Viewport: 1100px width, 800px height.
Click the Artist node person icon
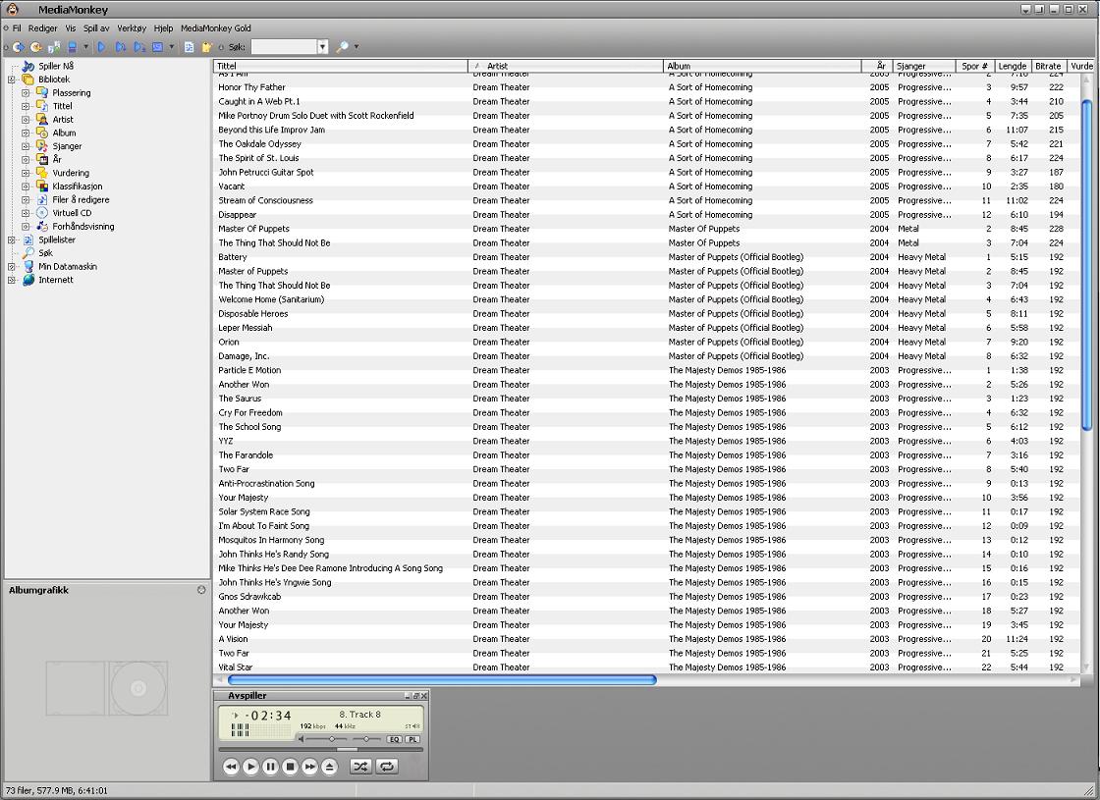42,119
